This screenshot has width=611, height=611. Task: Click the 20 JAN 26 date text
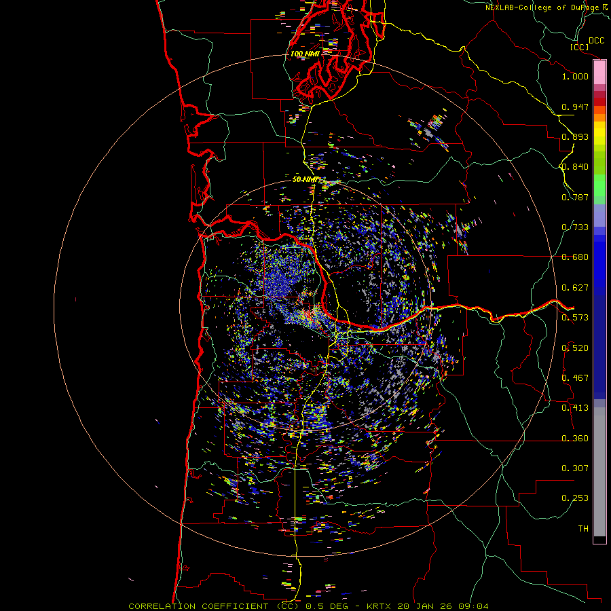pyautogui.click(x=425, y=606)
